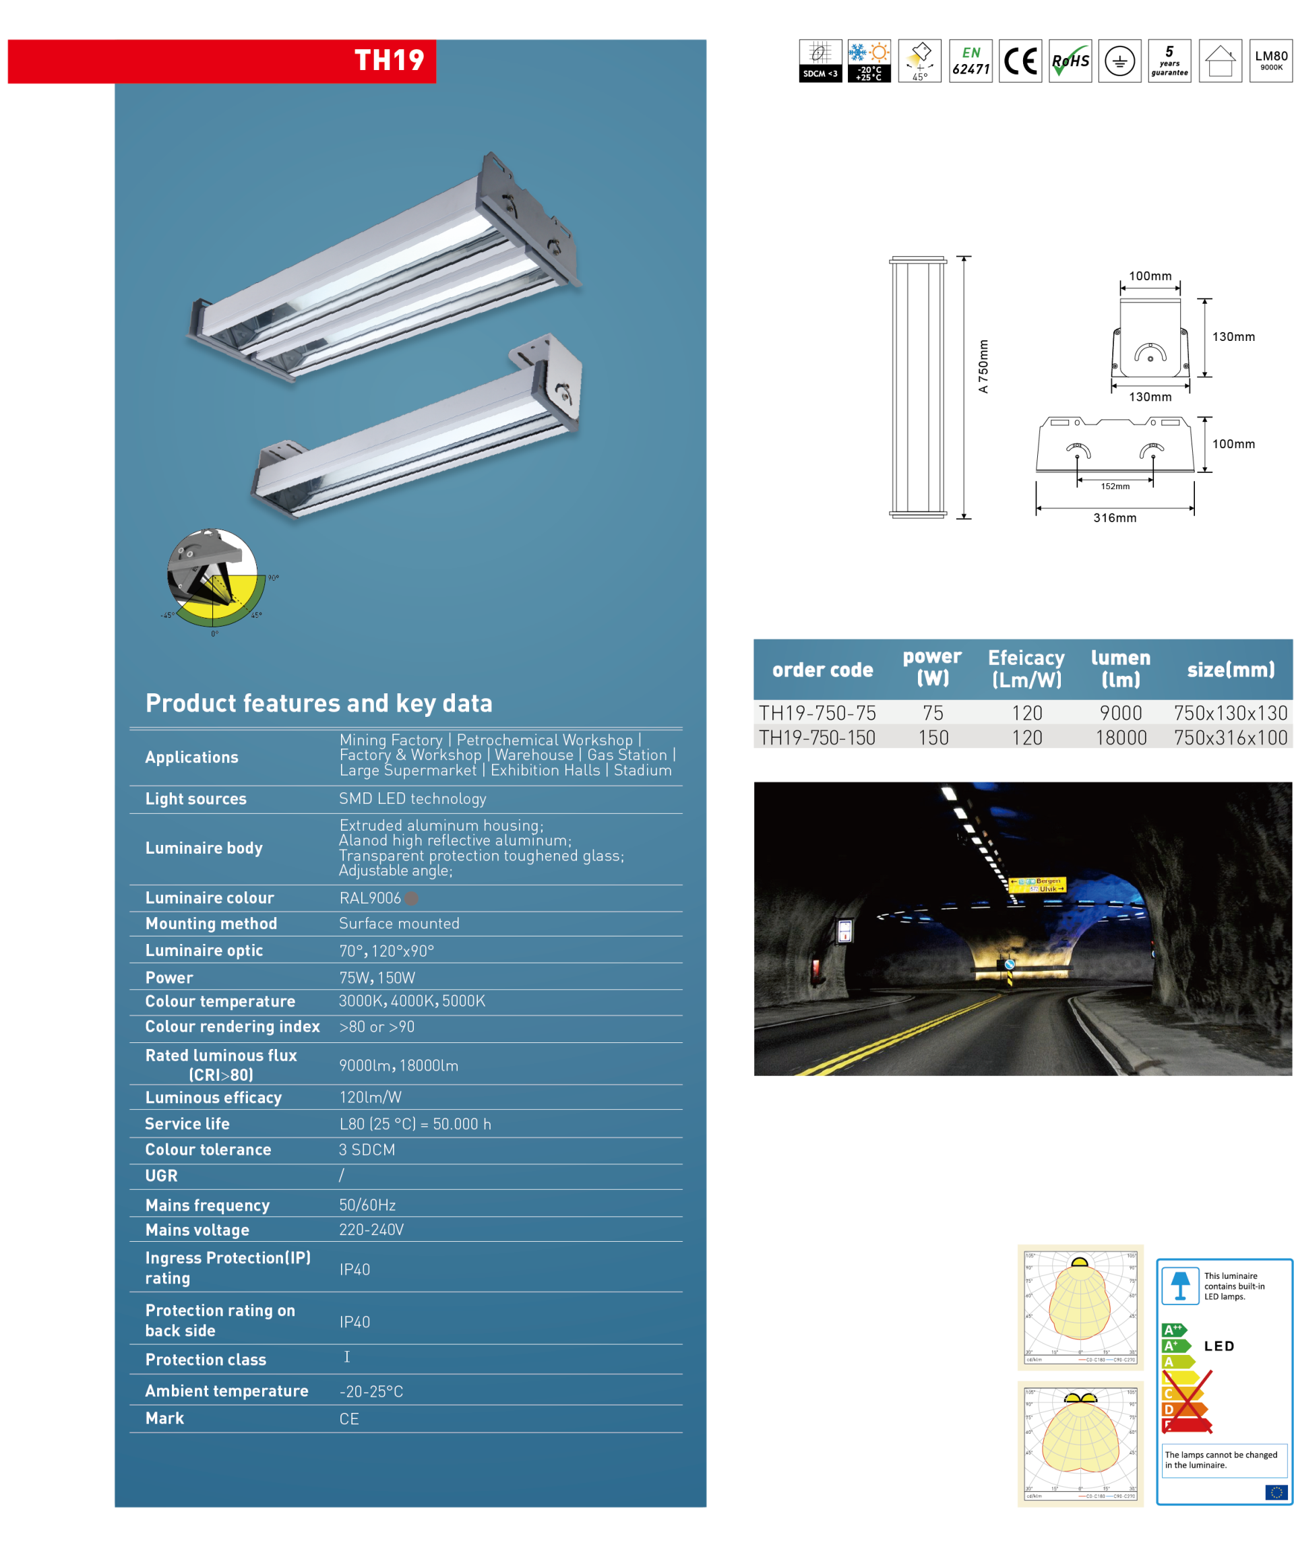Click the EN 62471 standard icon
1294x1547 pixels.
(x=970, y=61)
